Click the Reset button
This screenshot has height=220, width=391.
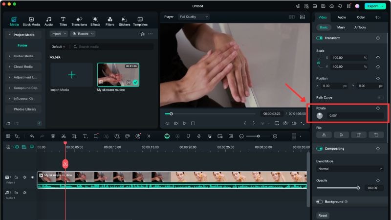[x=323, y=215]
